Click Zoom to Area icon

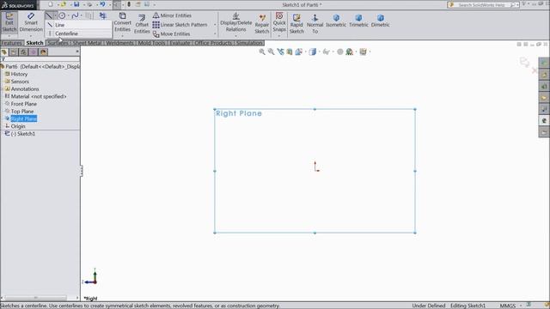point(272,51)
